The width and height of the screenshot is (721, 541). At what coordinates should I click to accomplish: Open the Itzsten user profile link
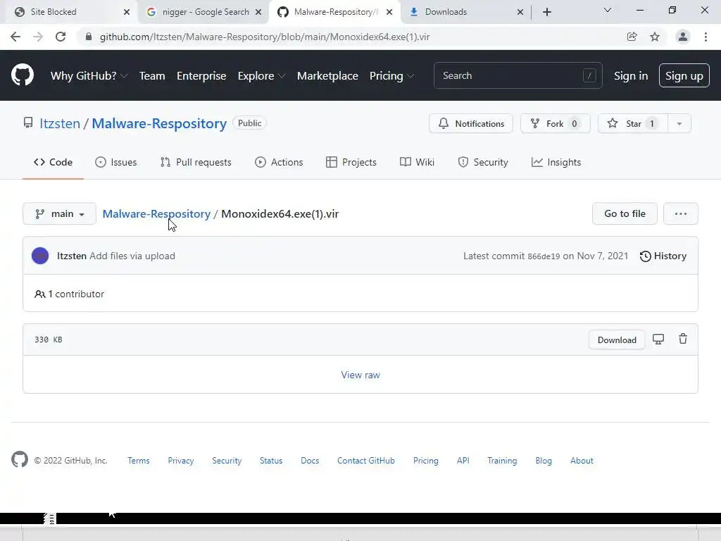pyautogui.click(x=60, y=123)
